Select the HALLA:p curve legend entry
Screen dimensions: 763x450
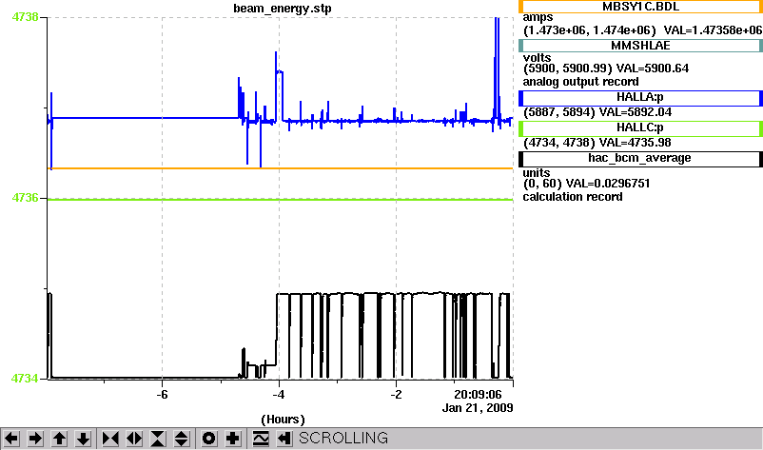[640, 97]
